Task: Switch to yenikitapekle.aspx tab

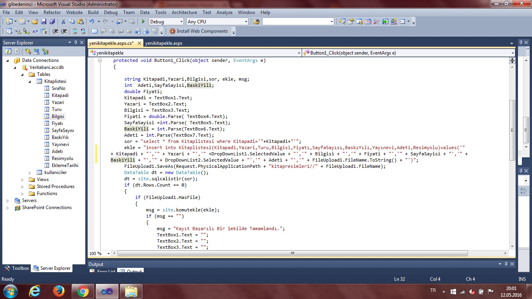Action: pos(164,43)
